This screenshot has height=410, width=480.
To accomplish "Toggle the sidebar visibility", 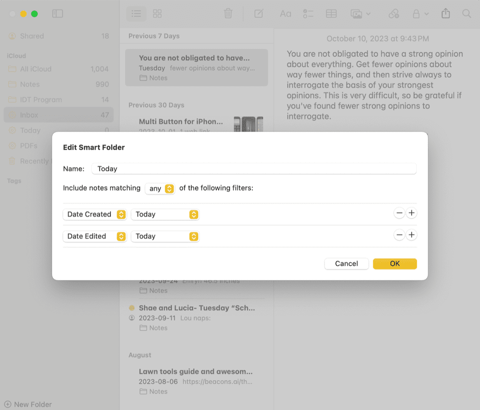I will [58, 14].
